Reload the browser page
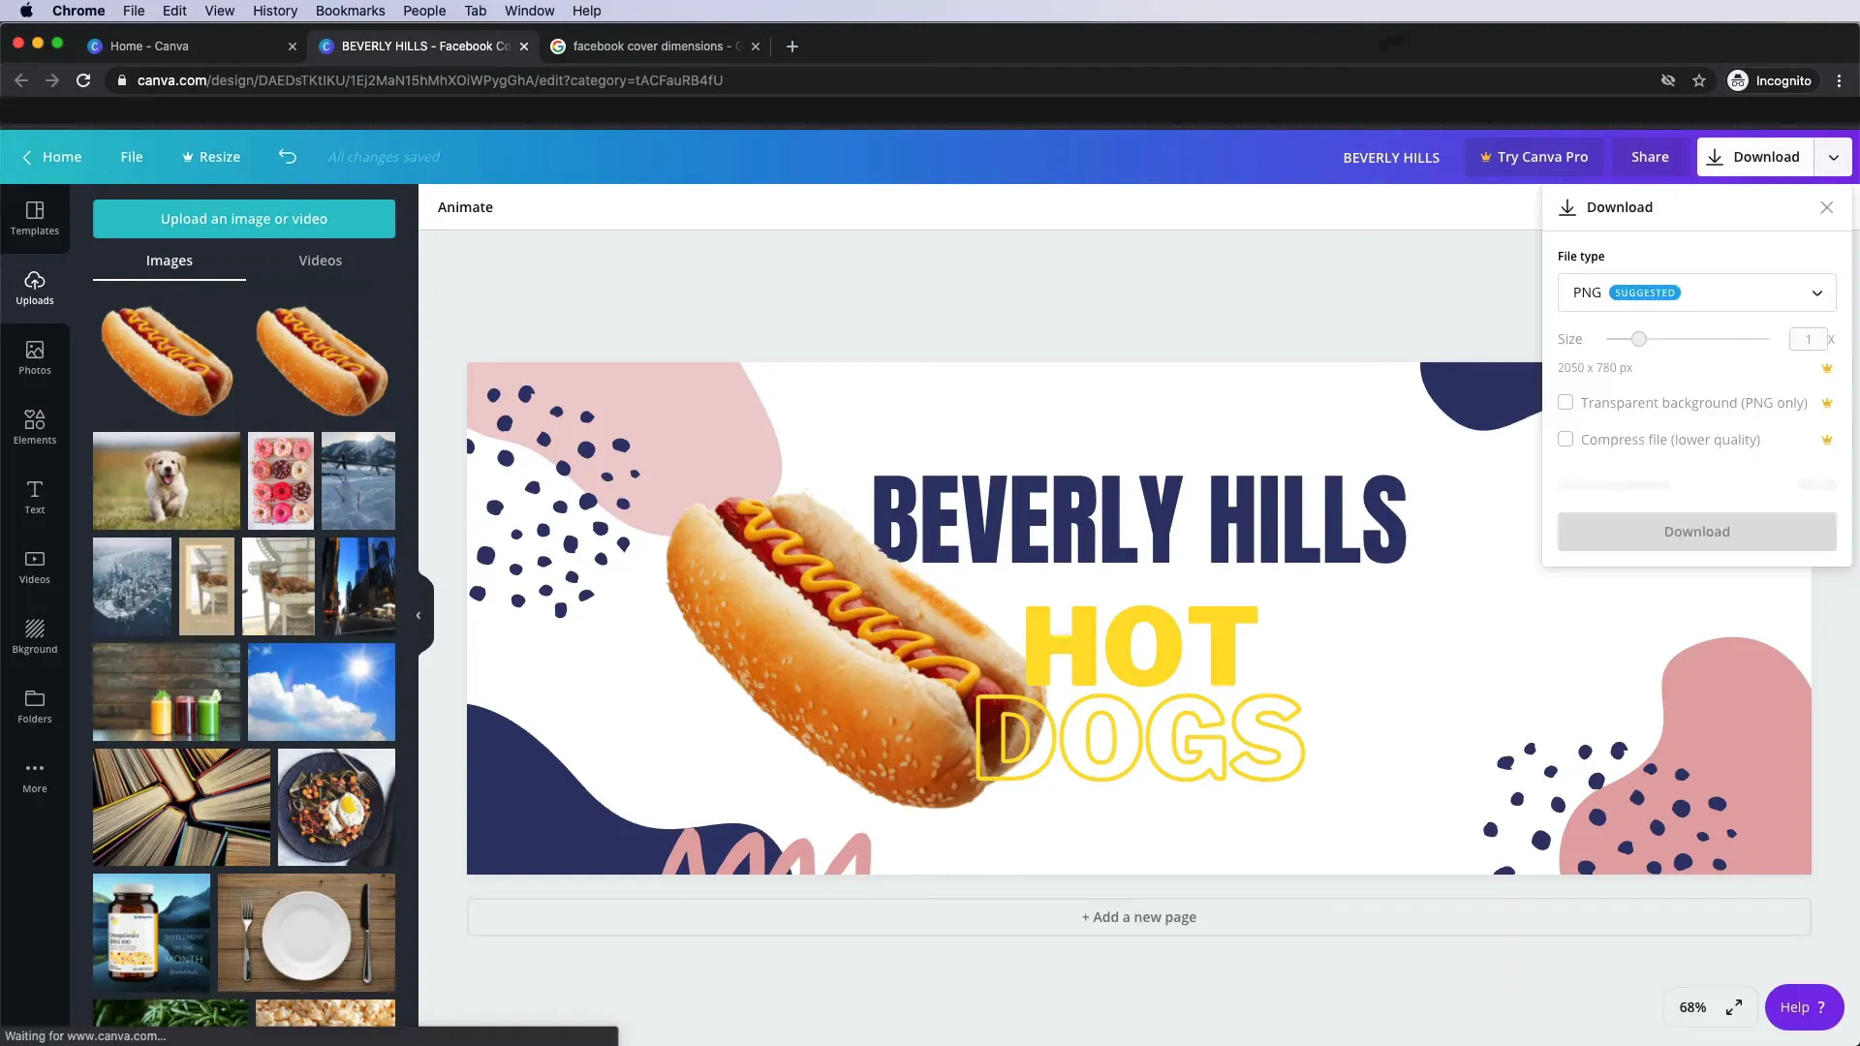This screenshot has width=1860, height=1046. pyautogui.click(x=83, y=80)
